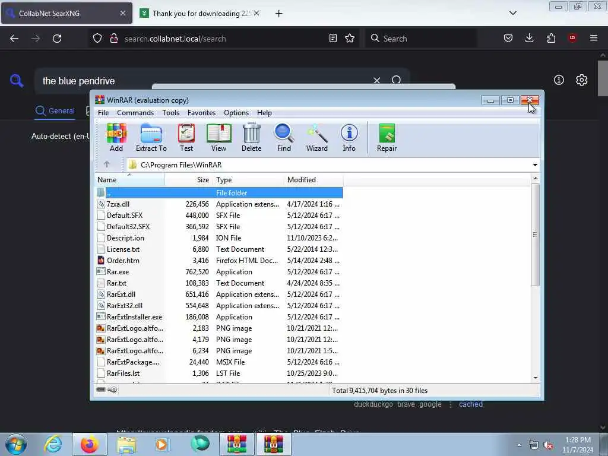Sort files by the Type column header

(248, 179)
